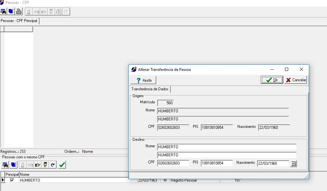
Task: Click the binoculars icon in lower toolbar
Action: 5,165
